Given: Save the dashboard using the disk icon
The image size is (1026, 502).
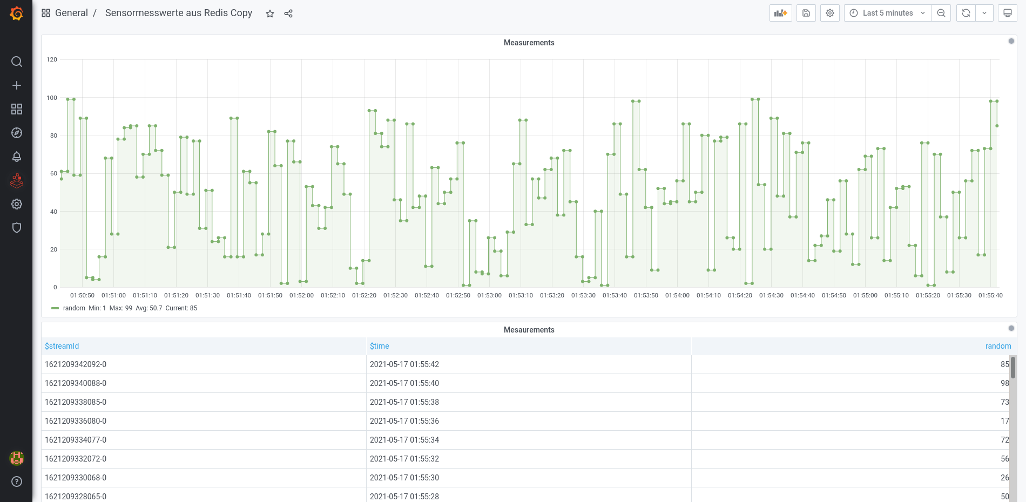Looking at the screenshot, I should tap(806, 13).
